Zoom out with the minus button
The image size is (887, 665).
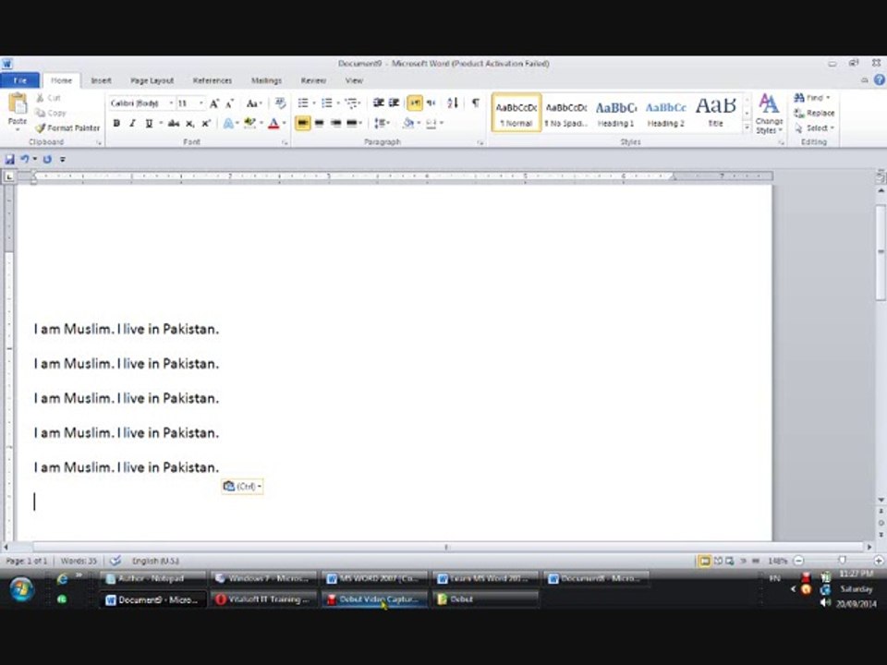coord(798,561)
